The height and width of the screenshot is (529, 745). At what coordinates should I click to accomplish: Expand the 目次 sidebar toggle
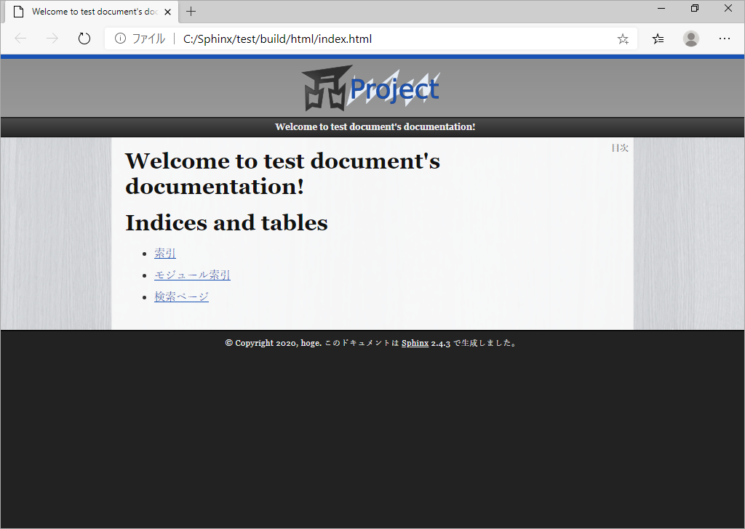point(620,148)
